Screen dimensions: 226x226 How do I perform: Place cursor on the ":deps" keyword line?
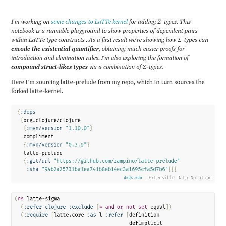click(x=26, y=112)
